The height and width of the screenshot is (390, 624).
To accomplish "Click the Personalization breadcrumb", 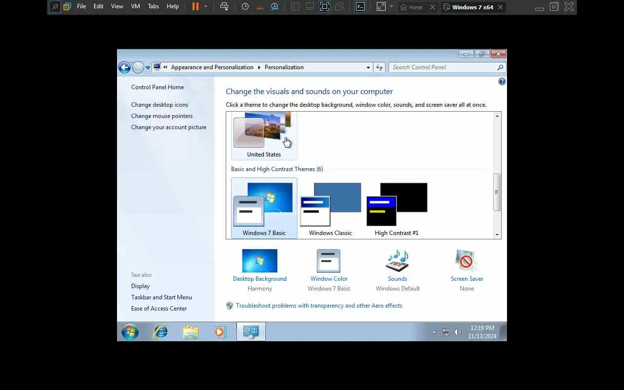I will 284,67.
